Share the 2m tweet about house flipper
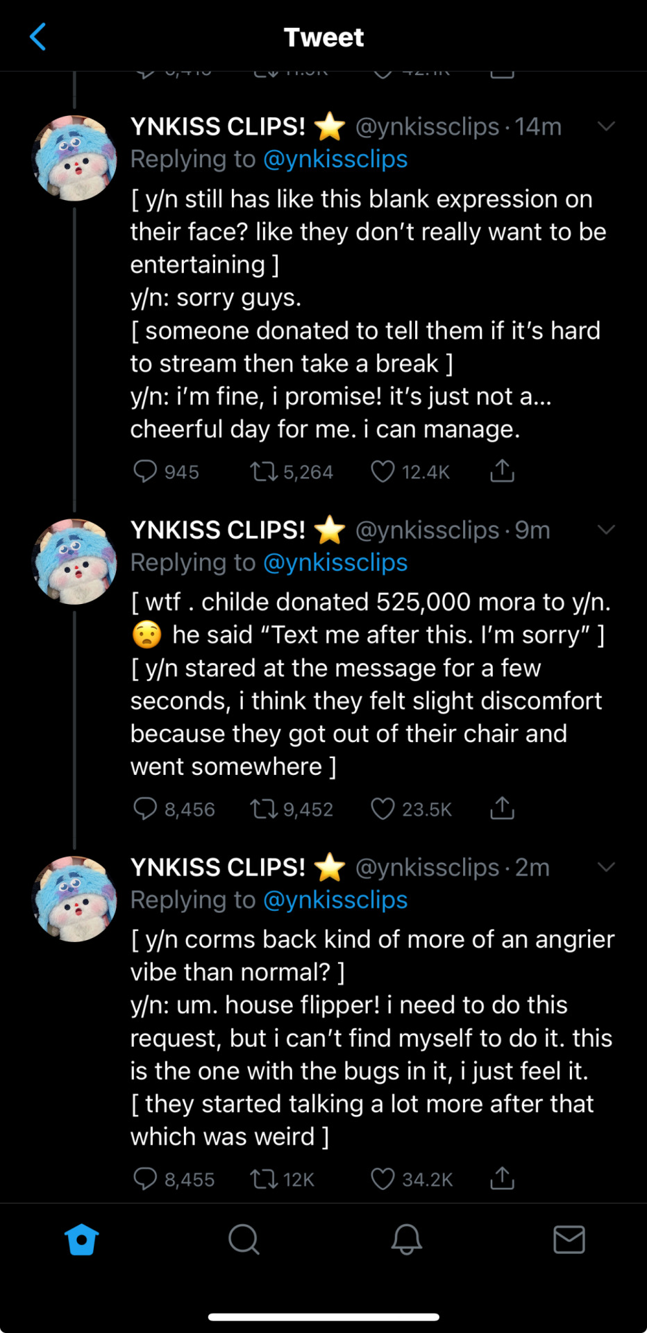 click(502, 1178)
